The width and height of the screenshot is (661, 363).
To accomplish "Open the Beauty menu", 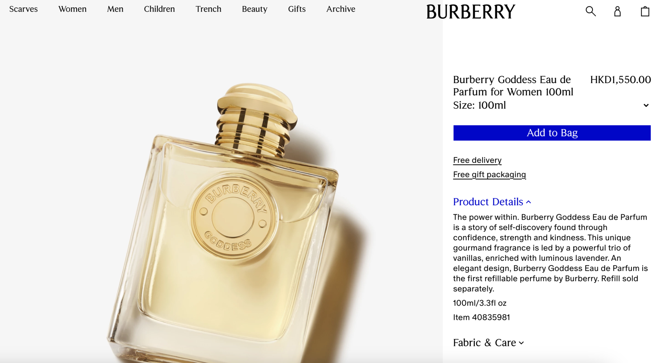I will click(x=255, y=9).
